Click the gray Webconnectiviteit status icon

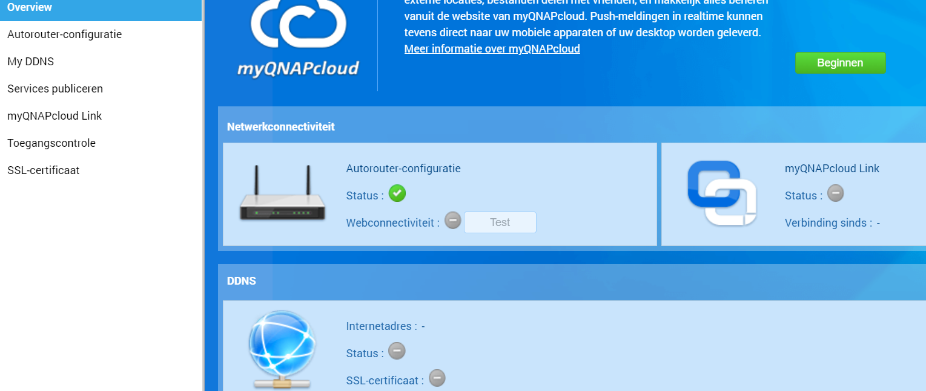point(453,221)
